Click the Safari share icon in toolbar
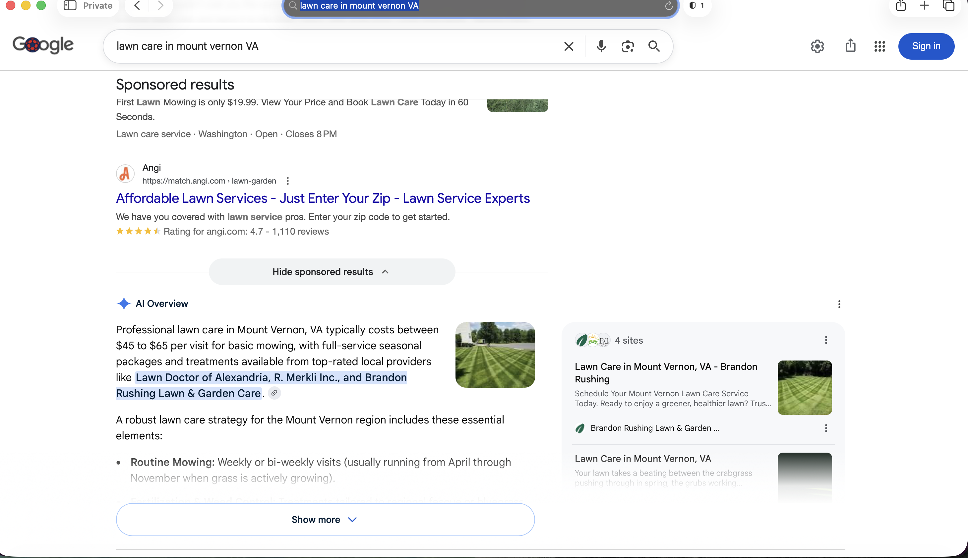 tap(901, 5)
